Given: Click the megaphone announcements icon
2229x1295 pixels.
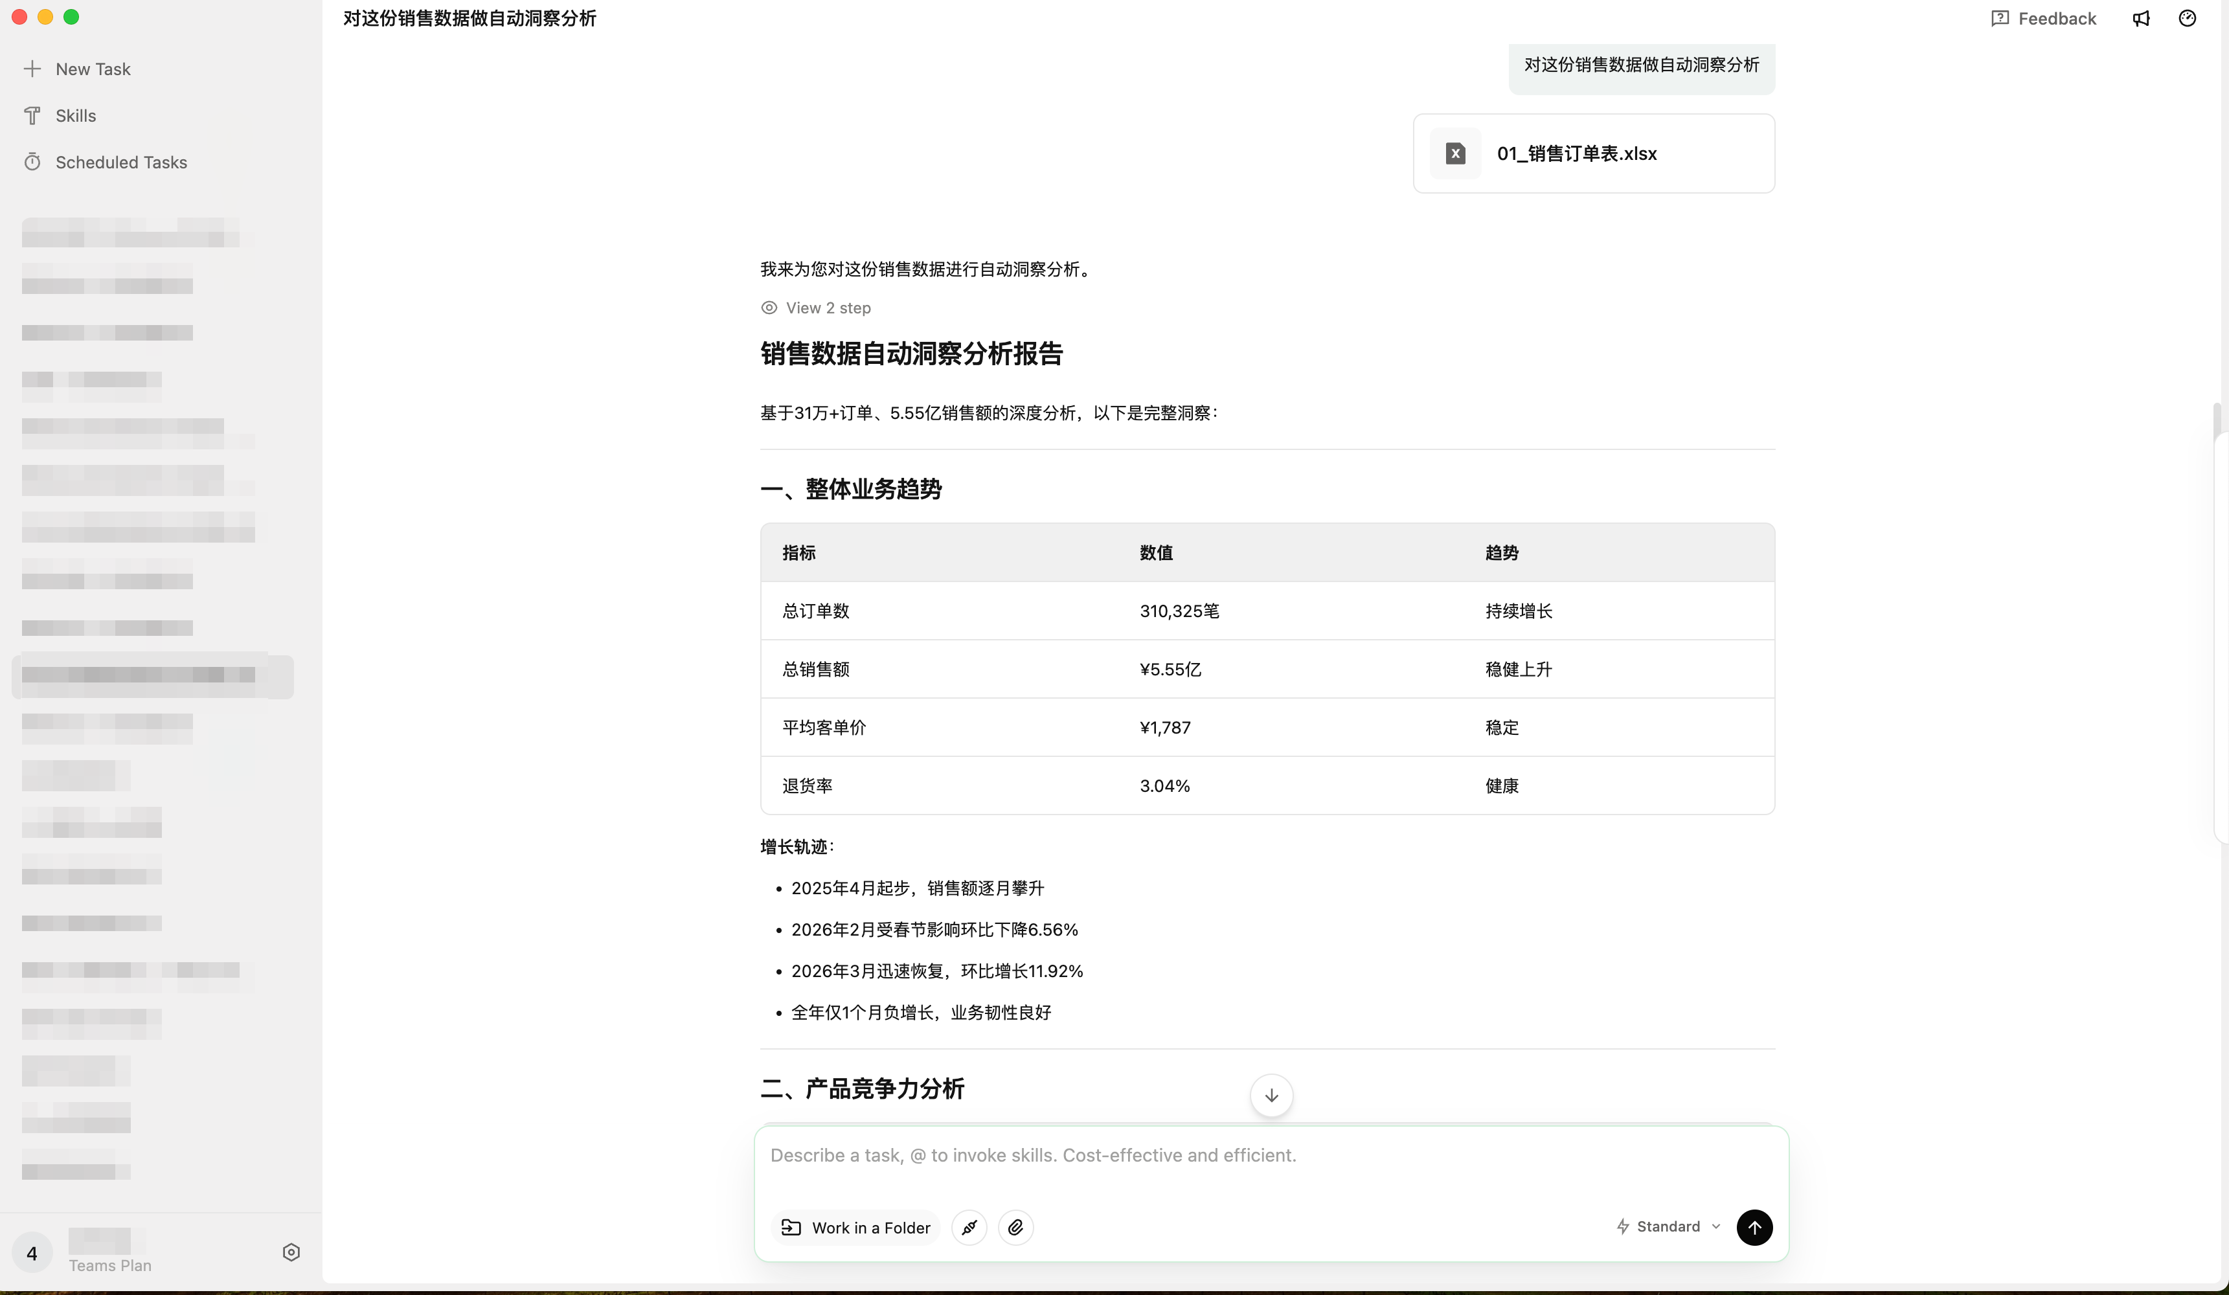Looking at the screenshot, I should point(2140,19).
